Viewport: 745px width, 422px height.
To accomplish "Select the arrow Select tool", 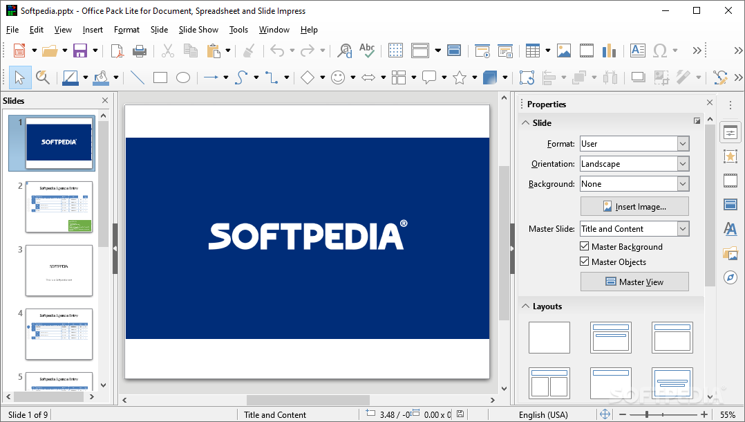I will (20, 77).
